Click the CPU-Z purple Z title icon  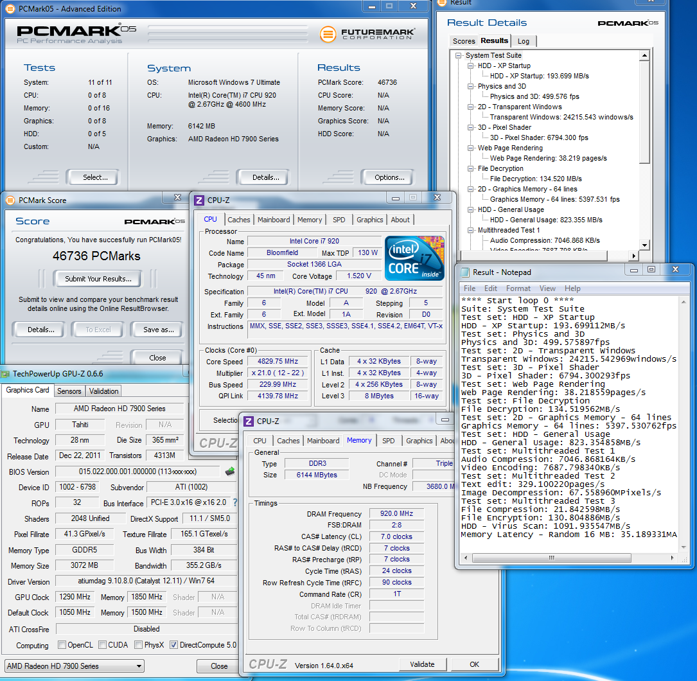coord(199,200)
